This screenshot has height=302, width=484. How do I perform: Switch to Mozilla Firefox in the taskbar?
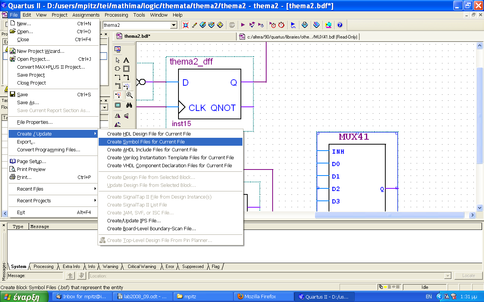pyautogui.click(x=264, y=297)
